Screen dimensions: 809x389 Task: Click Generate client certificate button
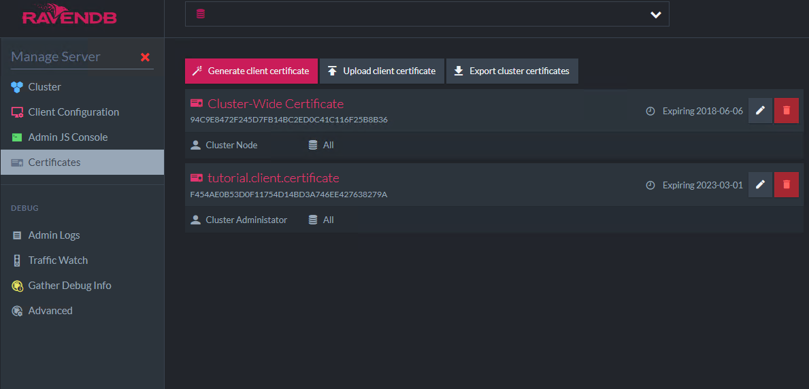point(251,71)
